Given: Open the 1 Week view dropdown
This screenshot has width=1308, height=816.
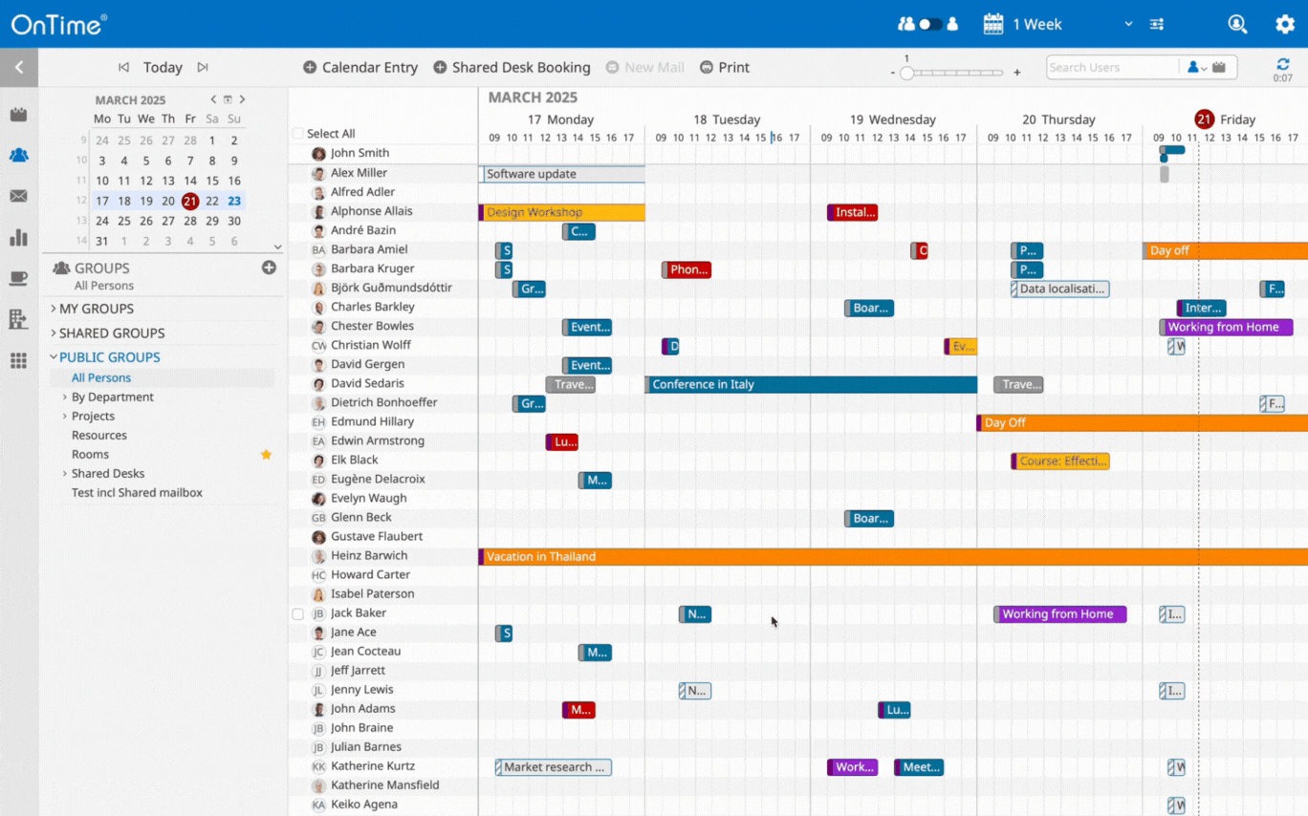Looking at the screenshot, I should [1058, 24].
